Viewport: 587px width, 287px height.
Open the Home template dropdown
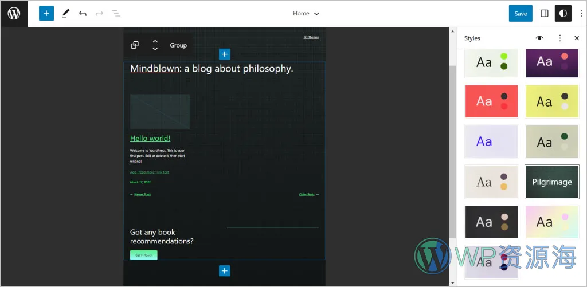(306, 13)
